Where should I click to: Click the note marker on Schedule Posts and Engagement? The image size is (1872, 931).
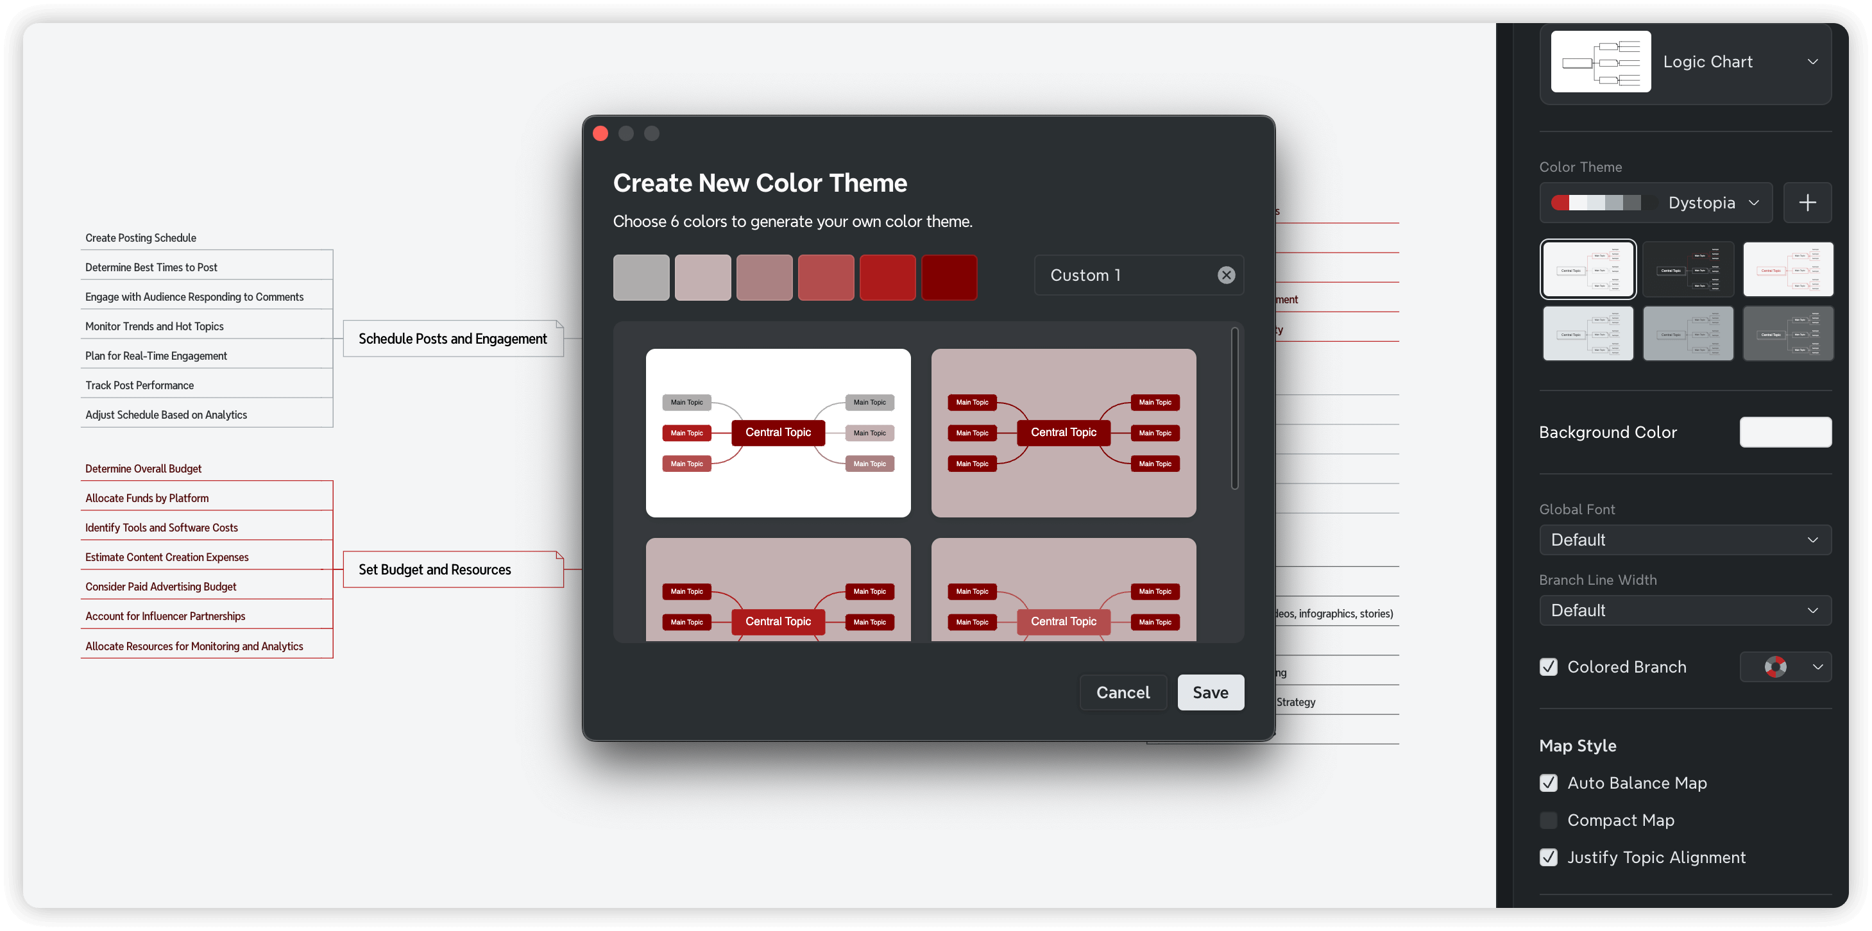[x=559, y=324]
